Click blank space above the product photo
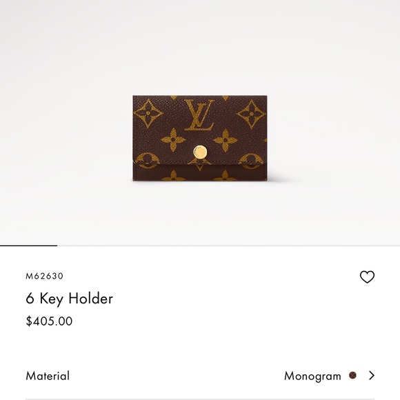 pos(200,46)
